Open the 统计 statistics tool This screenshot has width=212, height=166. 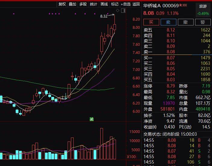(x=94, y=4)
